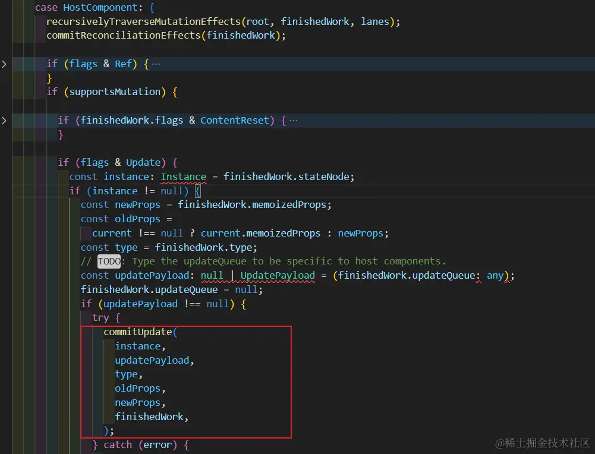Click the '…' ellipsis after flags & Ref
The height and width of the screenshot is (454, 595).
[x=156, y=64]
